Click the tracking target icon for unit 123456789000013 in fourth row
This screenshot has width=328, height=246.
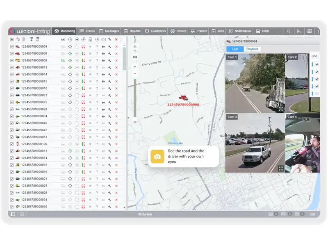[70, 67]
